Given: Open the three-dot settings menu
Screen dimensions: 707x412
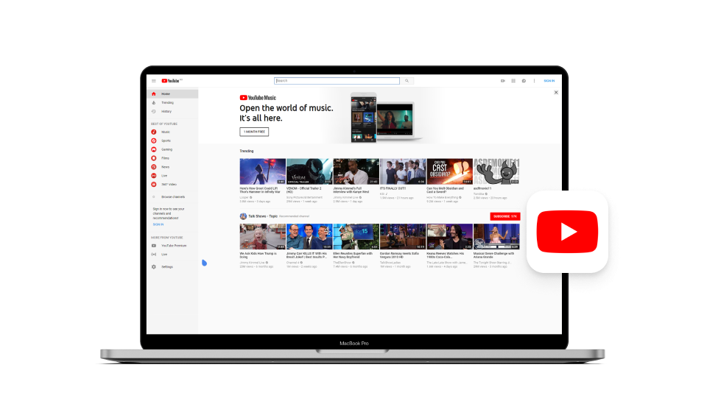Looking at the screenshot, I should [533, 81].
